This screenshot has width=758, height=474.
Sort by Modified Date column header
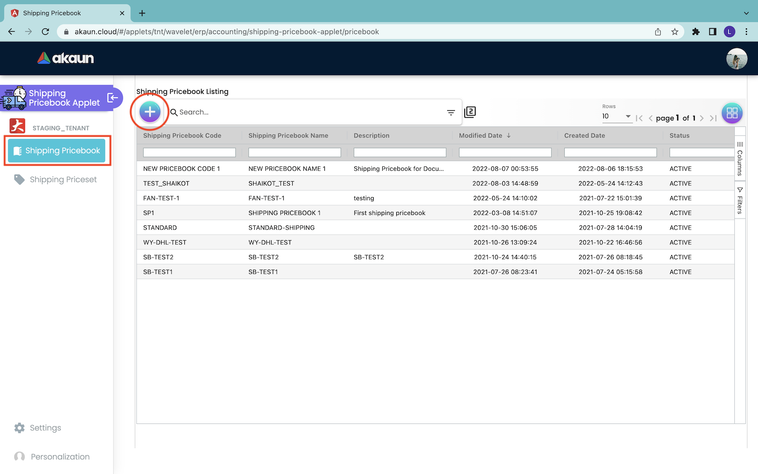click(x=481, y=135)
